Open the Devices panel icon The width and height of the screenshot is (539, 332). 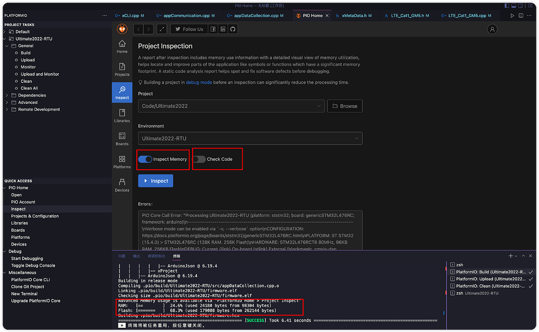click(x=122, y=182)
